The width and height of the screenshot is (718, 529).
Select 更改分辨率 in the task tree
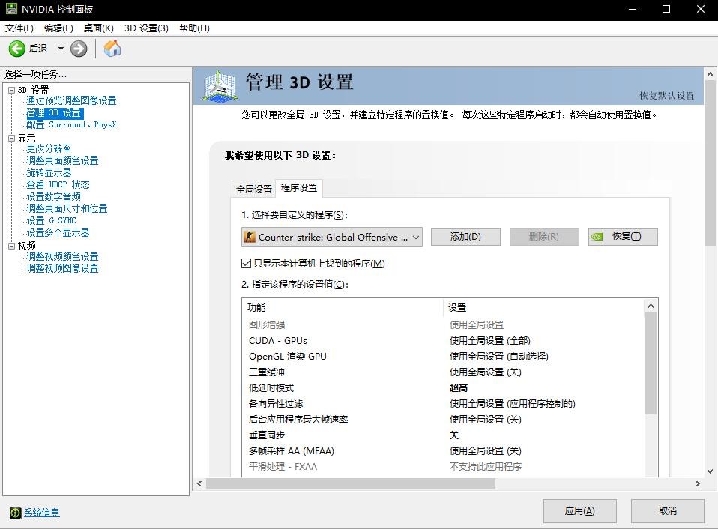[49, 148]
